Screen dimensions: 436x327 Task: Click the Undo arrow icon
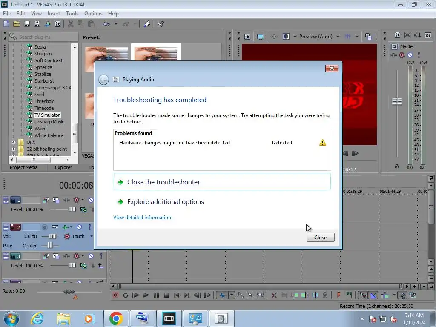point(107,24)
